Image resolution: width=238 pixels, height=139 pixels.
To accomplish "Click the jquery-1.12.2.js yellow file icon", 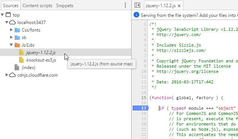I will (x=21, y=52).
